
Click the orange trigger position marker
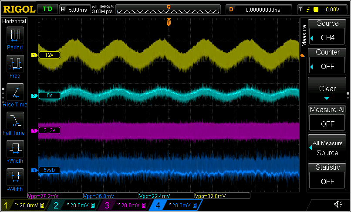(x=169, y=22)
